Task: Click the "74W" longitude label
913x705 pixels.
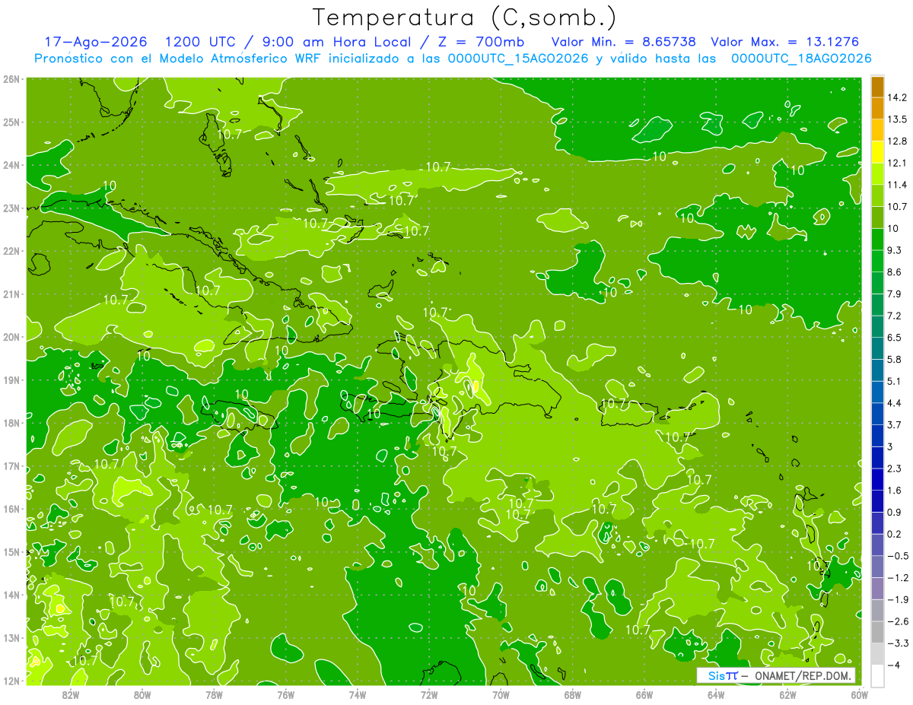Action: [x=357, y=695]
